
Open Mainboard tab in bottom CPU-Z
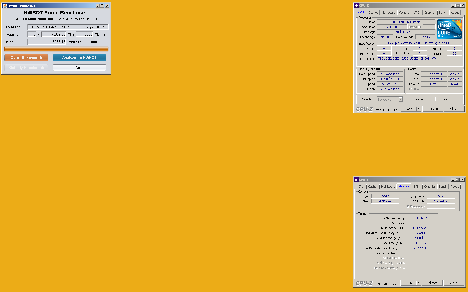point(388,187)
